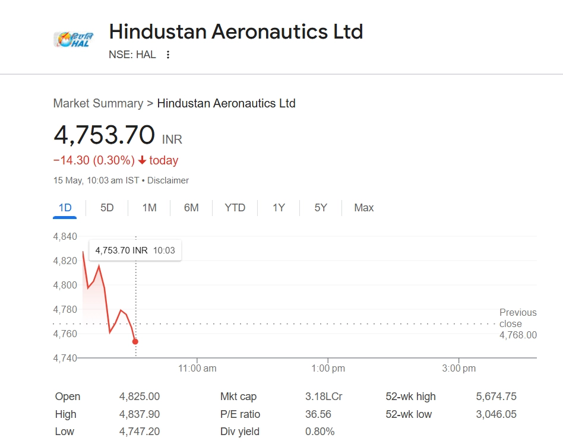Click the 4,753.70 INR chart tooltip
Screen dimensions: 563x444
coord(135,250)
